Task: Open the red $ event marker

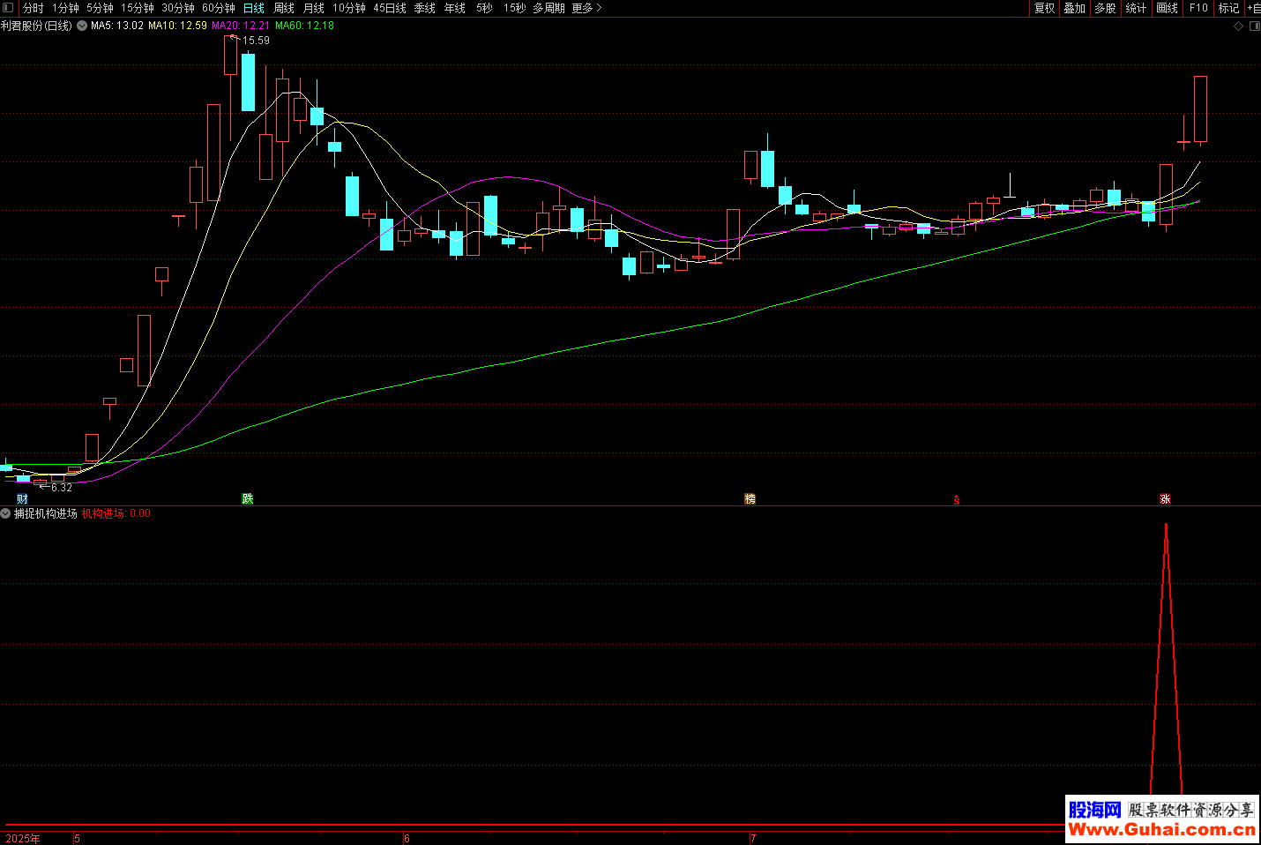Action: (x=957, y=500)
